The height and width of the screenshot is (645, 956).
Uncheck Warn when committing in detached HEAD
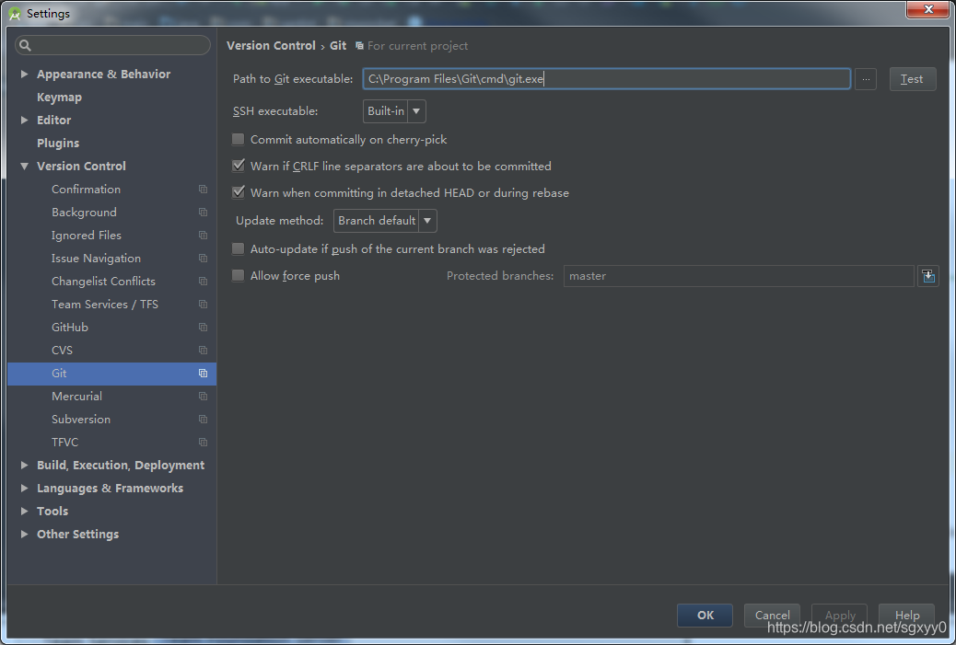[239, 192]
